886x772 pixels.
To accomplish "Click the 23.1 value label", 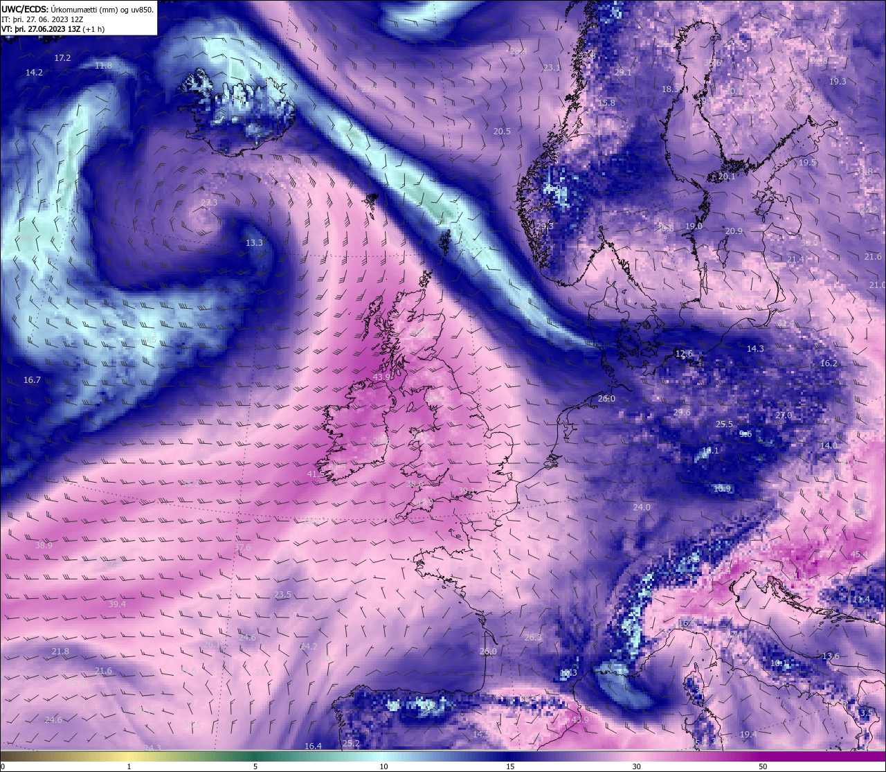I will point(552,68).
